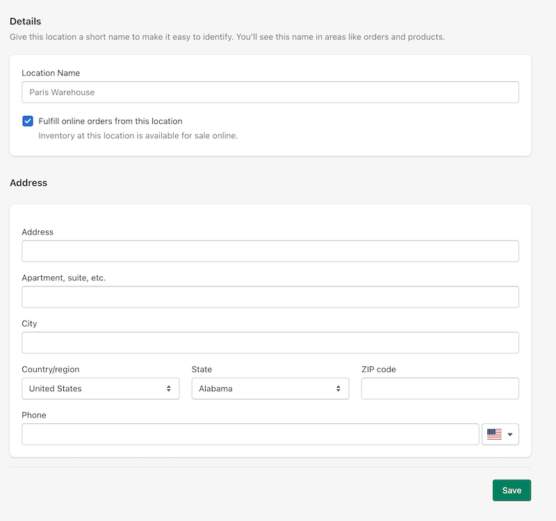Click the 'Phone' field label

[x=34, y=415]
